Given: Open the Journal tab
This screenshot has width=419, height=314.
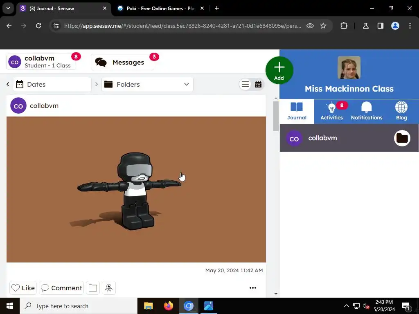Looking at the screenshot, I should coord(297,112).
